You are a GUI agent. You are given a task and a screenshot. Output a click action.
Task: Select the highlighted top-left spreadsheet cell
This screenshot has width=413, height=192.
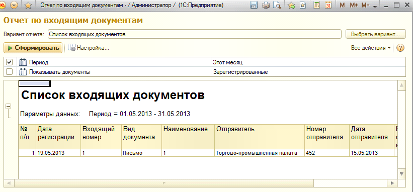point(35,83)
